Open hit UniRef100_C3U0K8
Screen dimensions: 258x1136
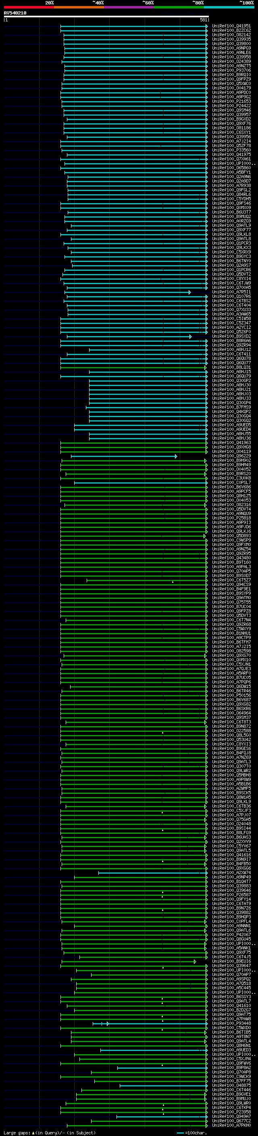tap(231, 478)
